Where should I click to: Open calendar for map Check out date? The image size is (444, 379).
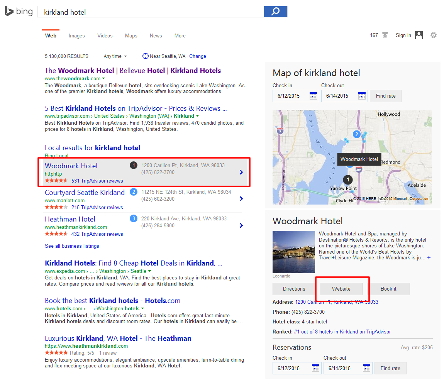362,96
